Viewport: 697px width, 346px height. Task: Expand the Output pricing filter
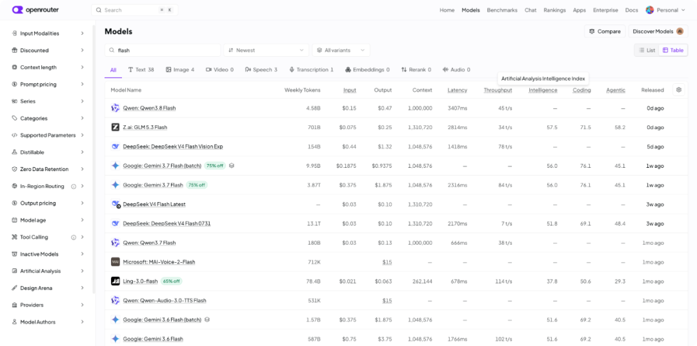pos(48,203)
